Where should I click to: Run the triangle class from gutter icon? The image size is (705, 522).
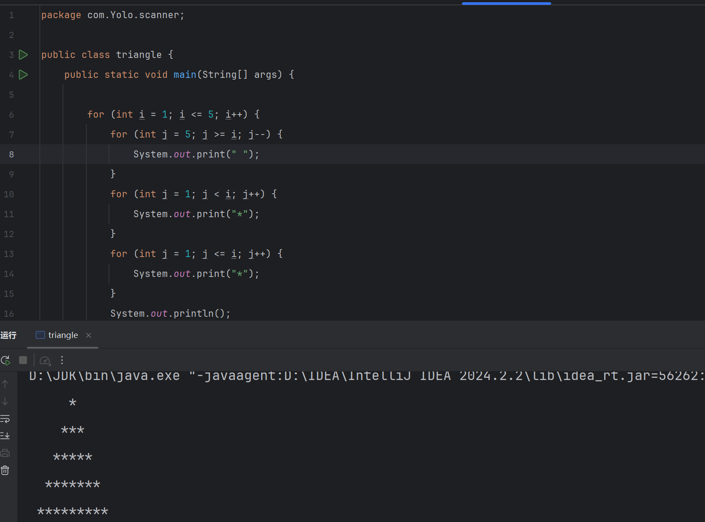coord(23,55)
